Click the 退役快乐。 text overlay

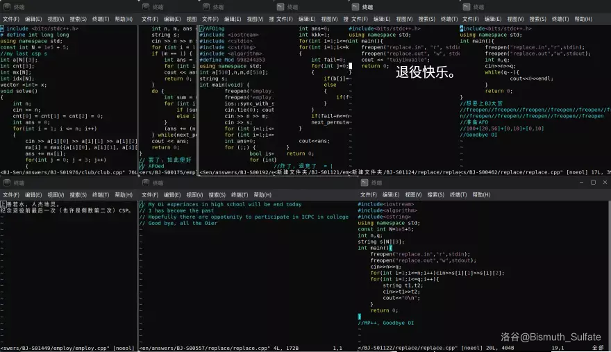(x=426, y=72)
